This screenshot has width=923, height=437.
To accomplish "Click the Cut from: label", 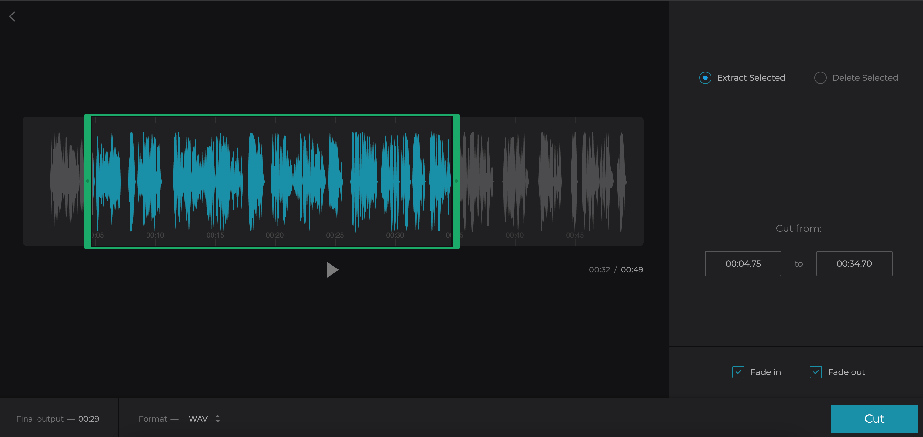I will 799,228.
